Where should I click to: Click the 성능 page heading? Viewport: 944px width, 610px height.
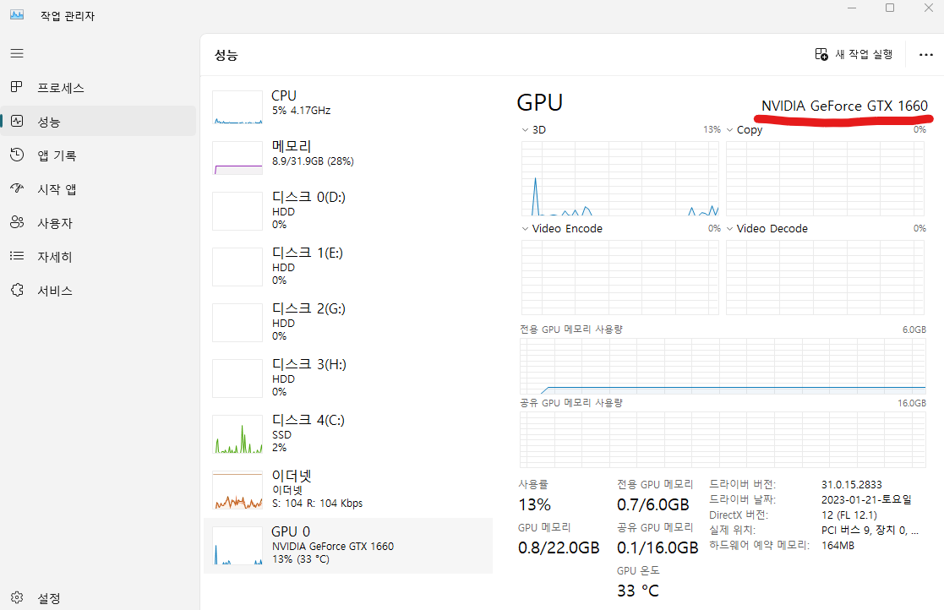point(226,56)
